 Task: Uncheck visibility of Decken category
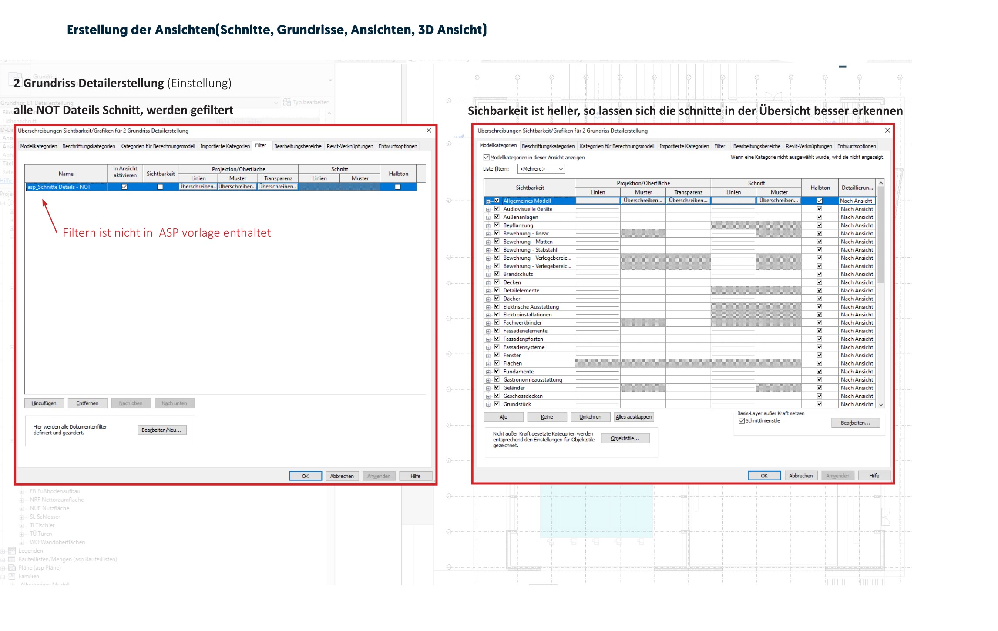[497, 282]
